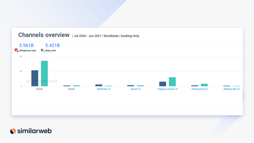
Task: Click ebay teal Organic search bar
Action: [x=172, y=82]
